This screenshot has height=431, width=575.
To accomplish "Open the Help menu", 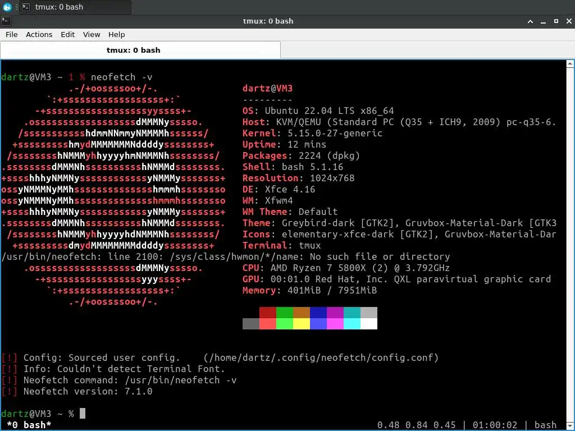I will [117, 34].
